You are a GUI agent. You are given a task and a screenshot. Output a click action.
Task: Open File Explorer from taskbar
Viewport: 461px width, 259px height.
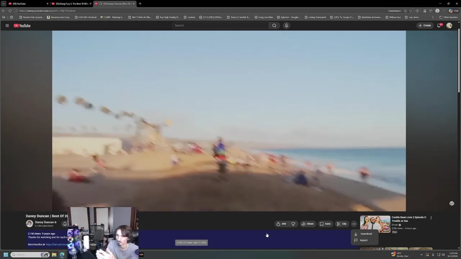tap(54, 255)
